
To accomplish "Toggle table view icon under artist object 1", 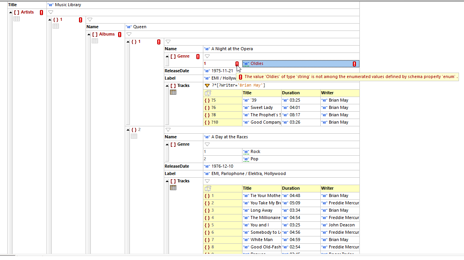I will tap(56, 26).
